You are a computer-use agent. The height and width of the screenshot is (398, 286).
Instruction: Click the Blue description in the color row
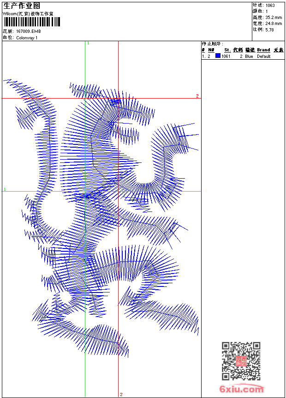(249, 56)
